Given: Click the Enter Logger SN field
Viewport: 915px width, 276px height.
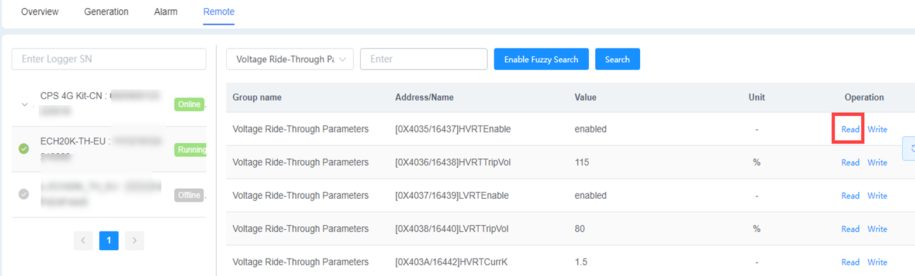Looking at the screenshot, I should (x=109, y=59).
